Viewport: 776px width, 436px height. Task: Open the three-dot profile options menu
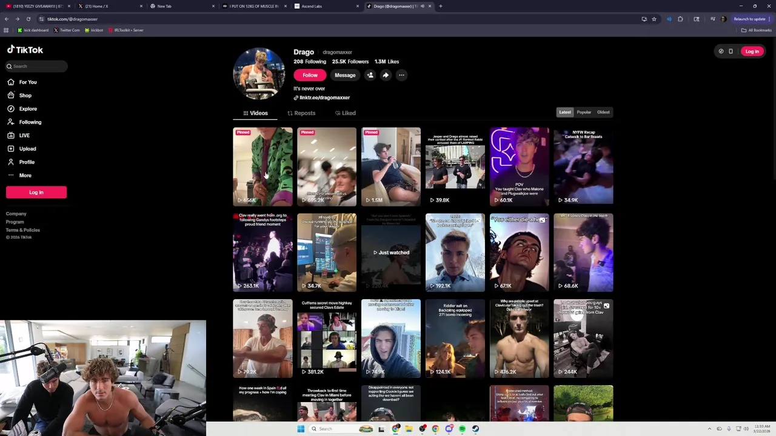401,75
